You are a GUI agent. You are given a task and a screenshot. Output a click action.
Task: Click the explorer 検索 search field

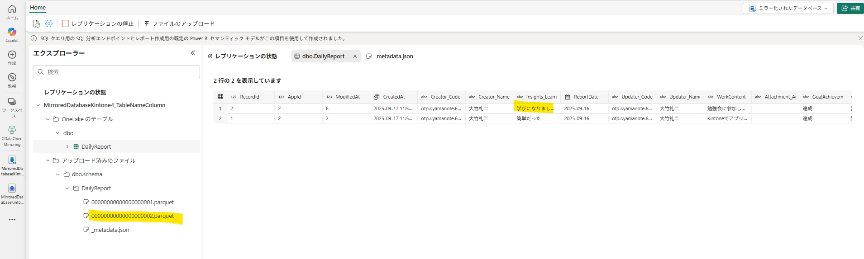[116, 72]
